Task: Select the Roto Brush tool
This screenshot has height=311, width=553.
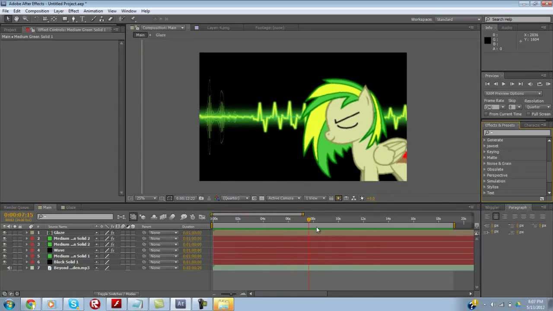Action: [x=122, y=19]
